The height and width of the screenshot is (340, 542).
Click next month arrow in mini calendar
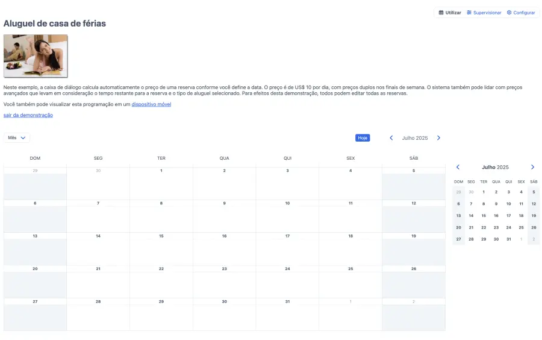(532, 167)
